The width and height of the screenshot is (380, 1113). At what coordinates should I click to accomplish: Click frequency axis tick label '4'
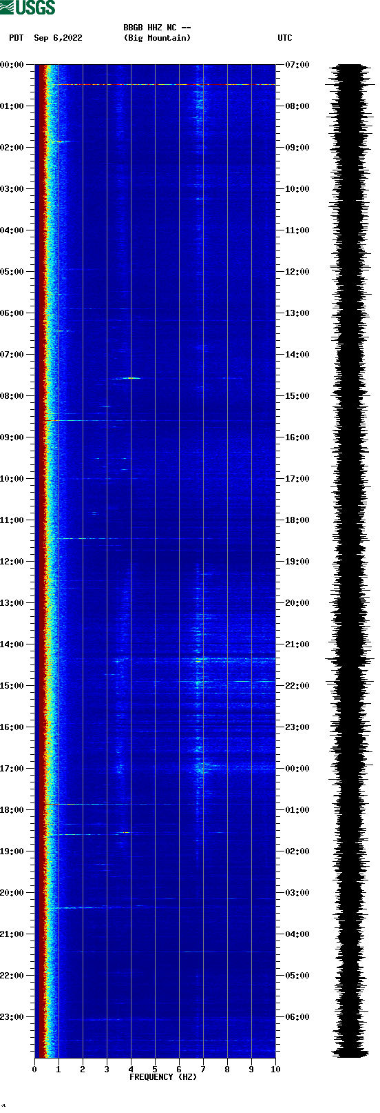coord(131,1070)
